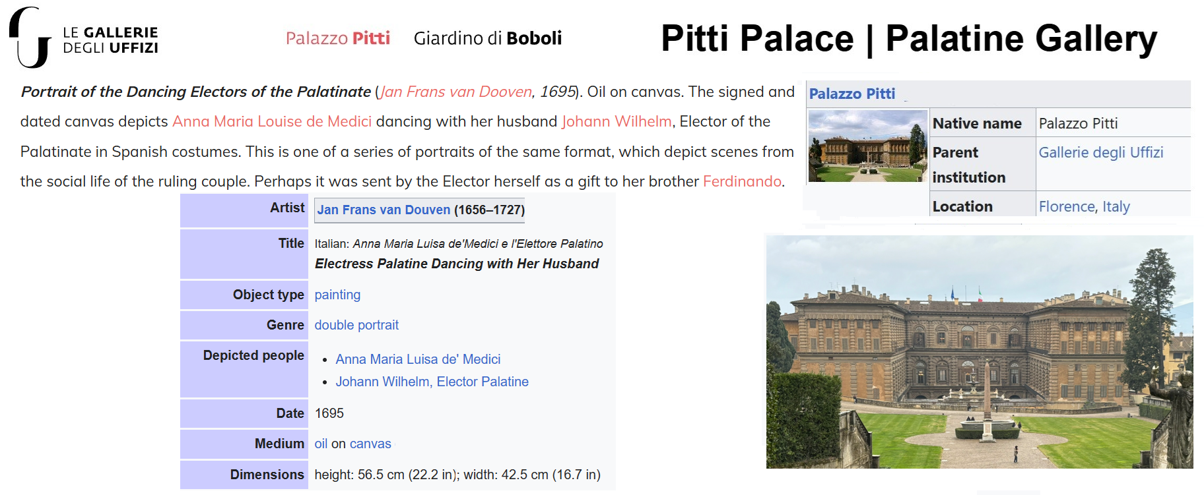Open the double portrait genre link

click(356, 325)
